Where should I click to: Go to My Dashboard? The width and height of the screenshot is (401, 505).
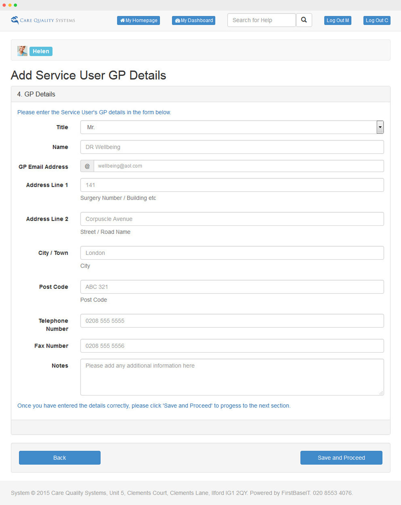tap(194, 20)
